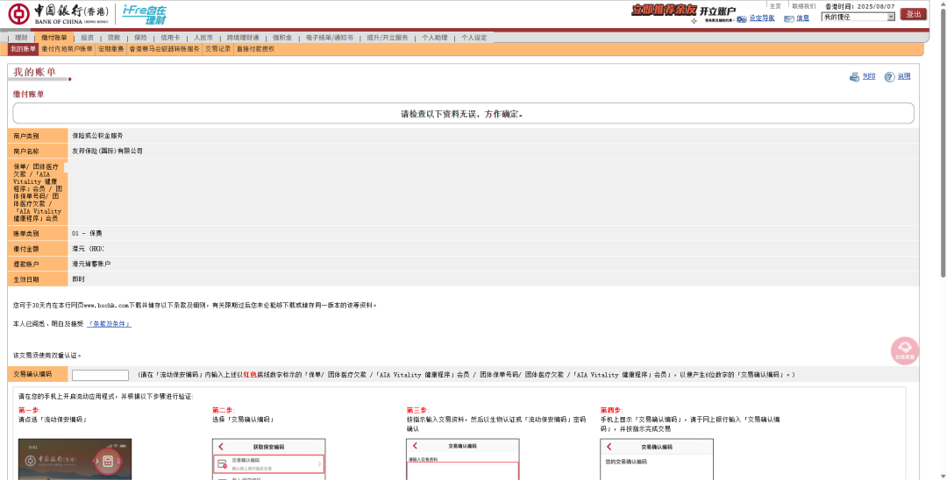Click into the 交易确认编码 input field
The height and width of the screenshot is (480, 947).
click(100, 375)
